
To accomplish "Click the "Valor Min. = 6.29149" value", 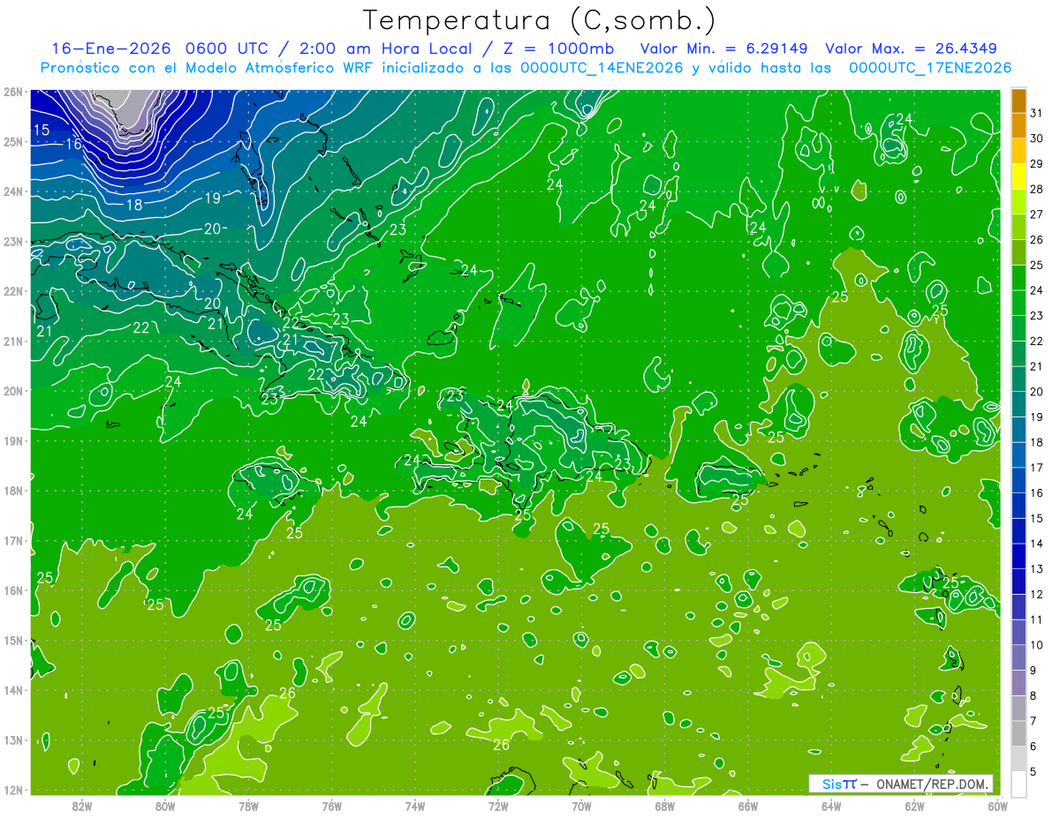I will pos(723,49).
